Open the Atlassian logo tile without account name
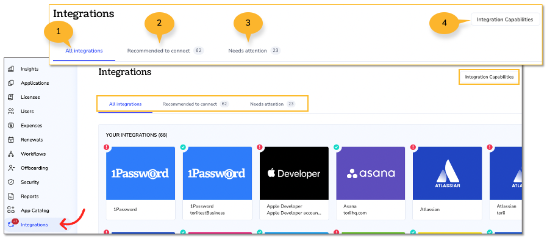The width and height of the screenshot is (547, 238). (x=448, y=173)
